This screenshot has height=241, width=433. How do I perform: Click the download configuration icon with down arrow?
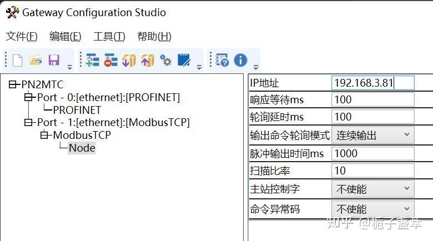(129, 60)
